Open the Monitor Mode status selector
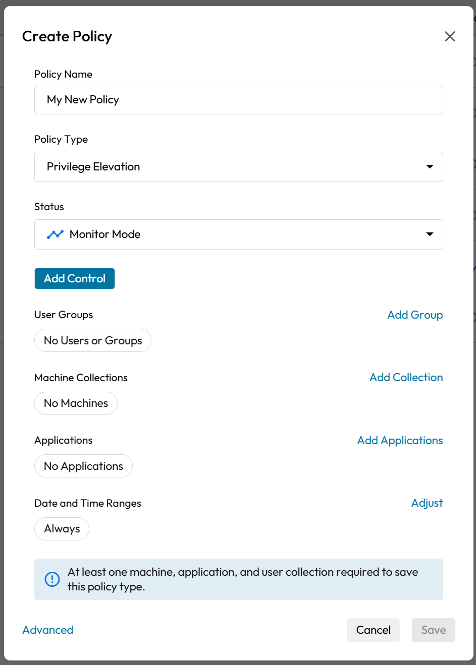The width and height of the screenshot is (476, 665). click(x=238, y=234)
